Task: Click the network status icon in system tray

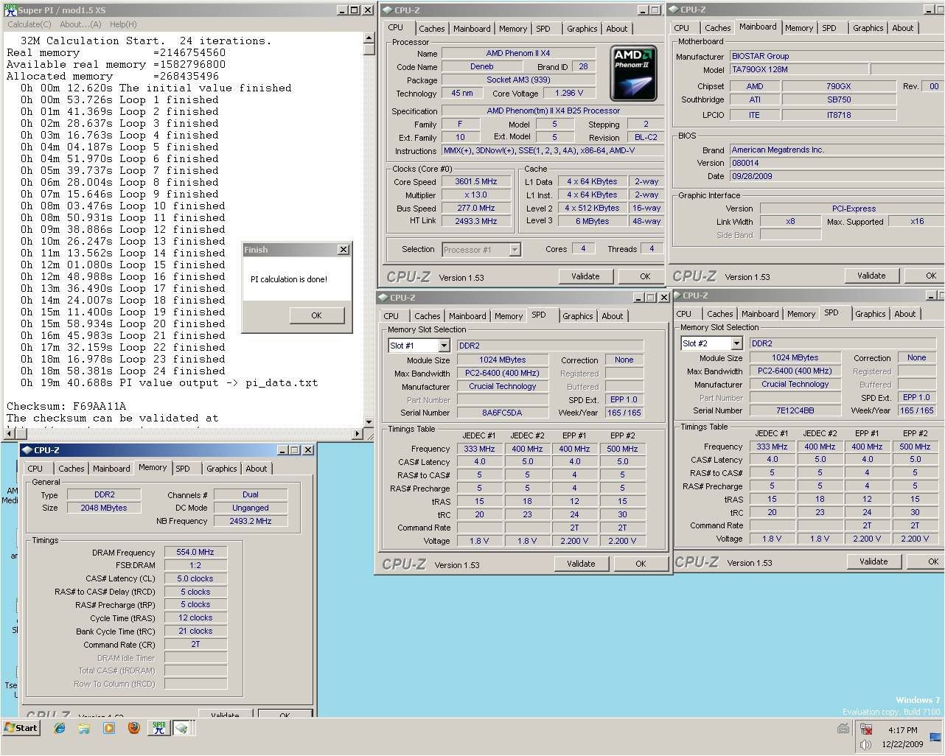Action: point(867,729)
